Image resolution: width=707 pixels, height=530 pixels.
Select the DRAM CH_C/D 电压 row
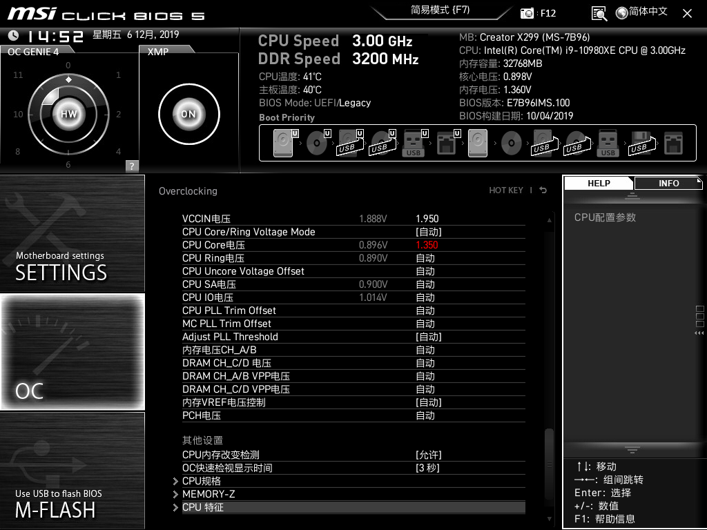pyautogui.click(x=353, y=363)
